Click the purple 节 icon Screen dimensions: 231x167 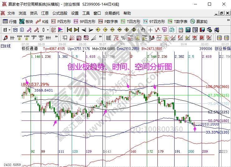164,30
